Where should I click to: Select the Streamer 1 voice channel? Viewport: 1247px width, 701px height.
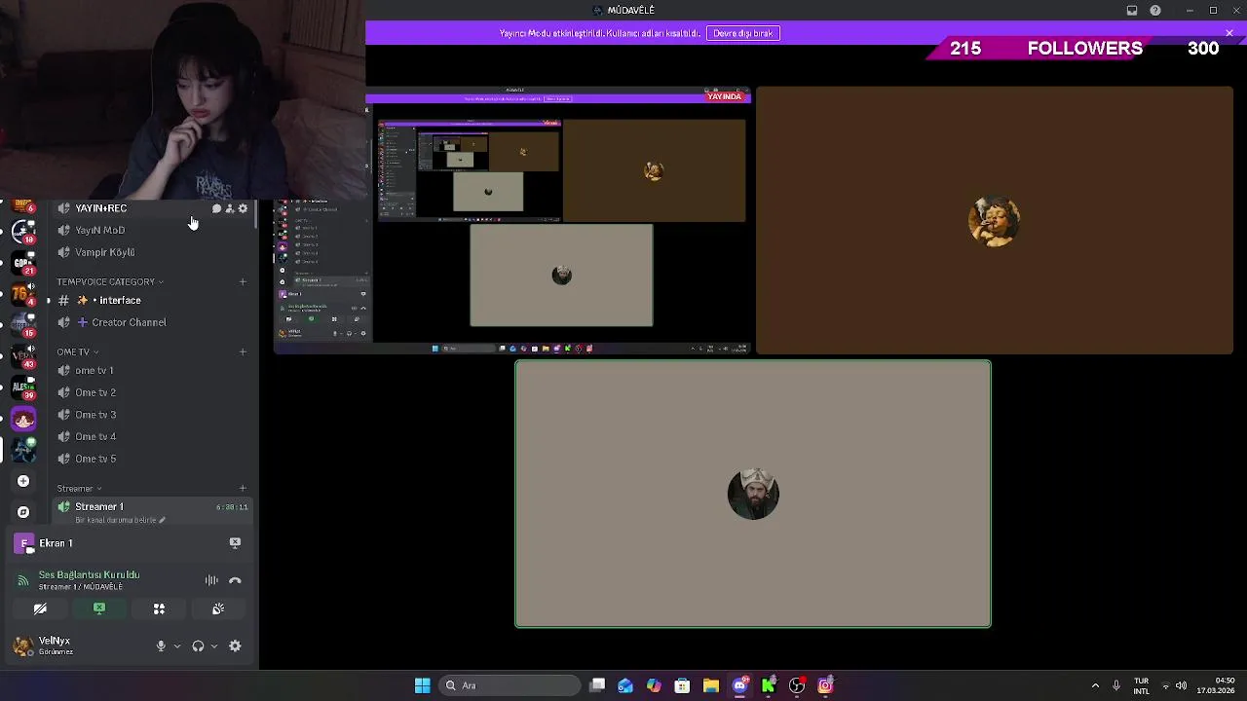tap(151, 507)
